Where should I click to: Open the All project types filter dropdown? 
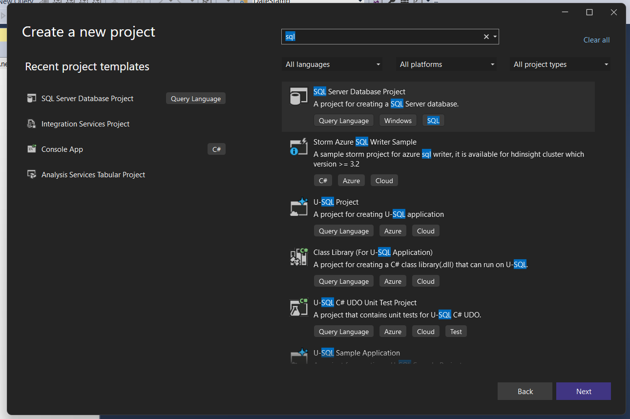pos(560,64)
